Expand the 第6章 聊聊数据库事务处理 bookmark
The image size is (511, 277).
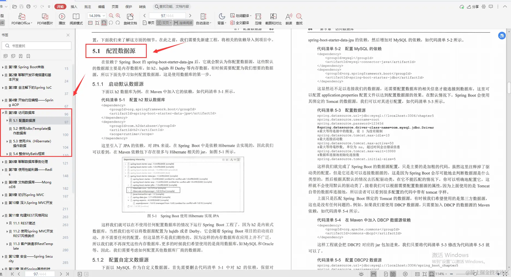3,161
